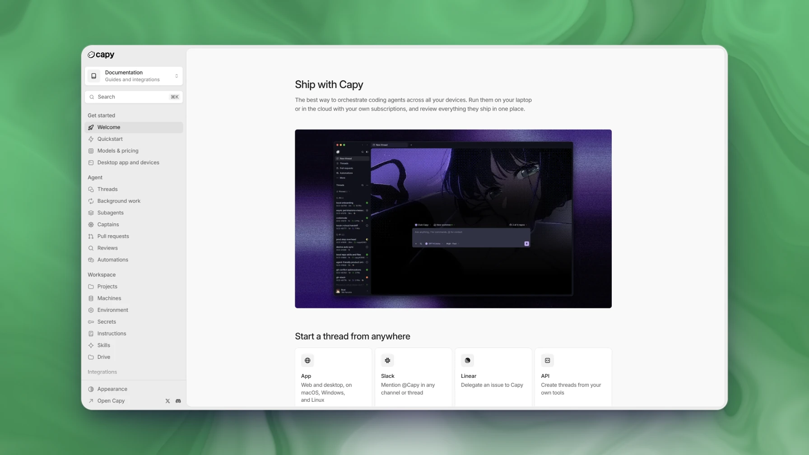Open the Drive page
Viewport: 809px width, 455px height.
point(134,357)
